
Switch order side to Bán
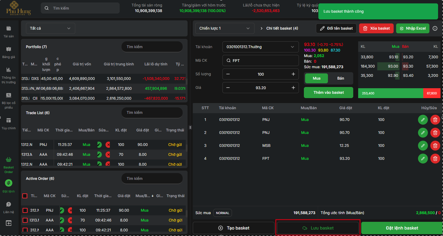[341, 78]
